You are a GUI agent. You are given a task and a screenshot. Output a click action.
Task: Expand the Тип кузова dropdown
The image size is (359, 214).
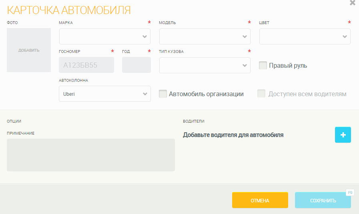[x=205, y=65]
